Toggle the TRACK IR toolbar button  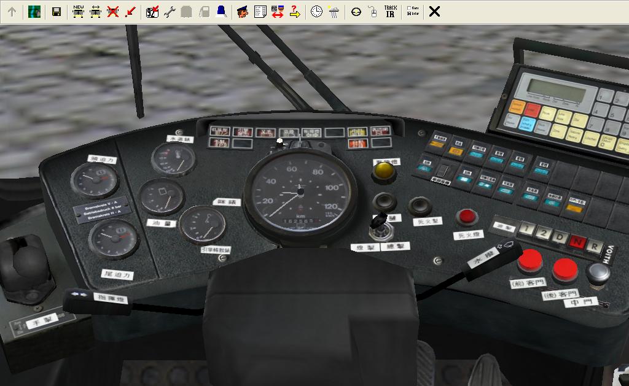click(x=390, y=11)
